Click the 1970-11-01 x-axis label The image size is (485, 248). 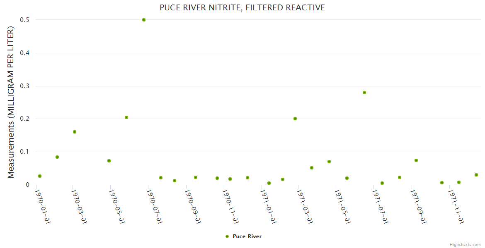(231, 207)
